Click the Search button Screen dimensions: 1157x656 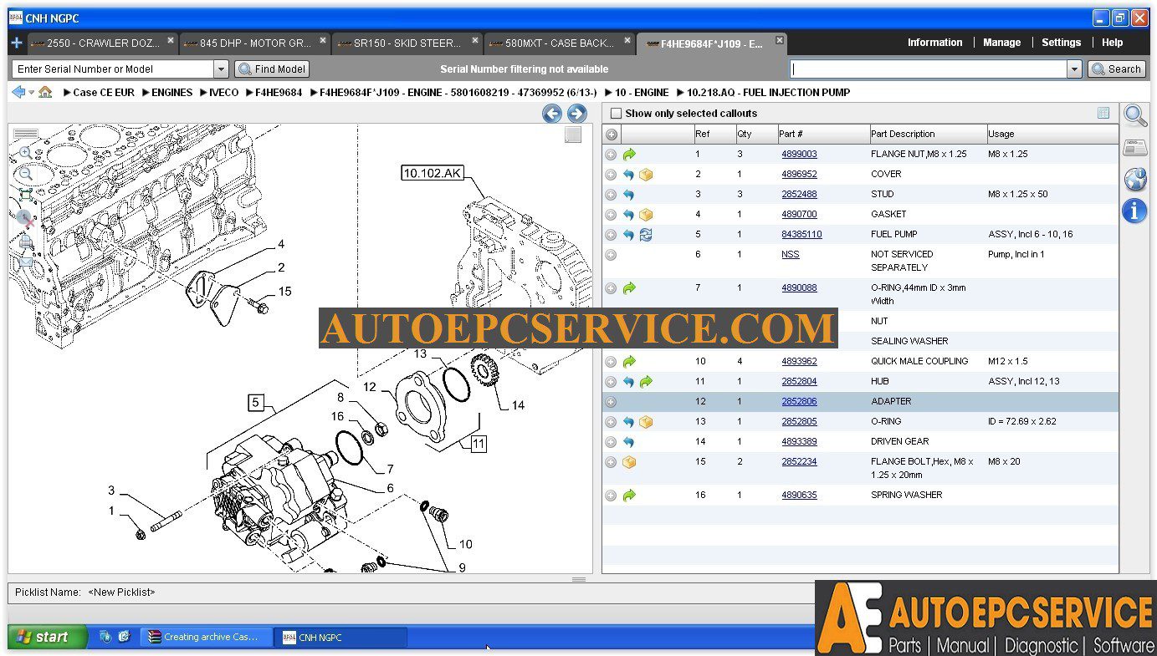point(1117,69)
